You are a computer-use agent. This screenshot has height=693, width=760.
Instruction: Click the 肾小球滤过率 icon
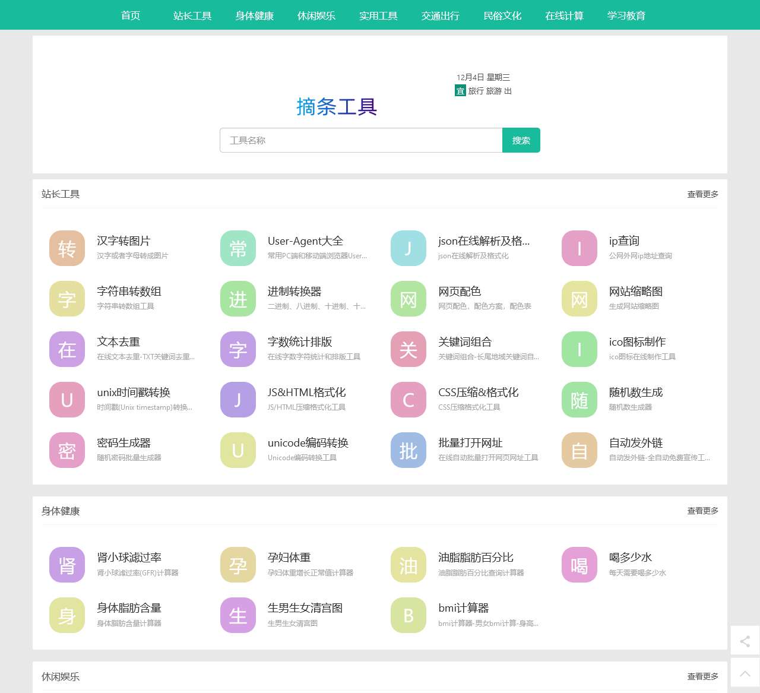pyautogui.click(x=67, y=565)
